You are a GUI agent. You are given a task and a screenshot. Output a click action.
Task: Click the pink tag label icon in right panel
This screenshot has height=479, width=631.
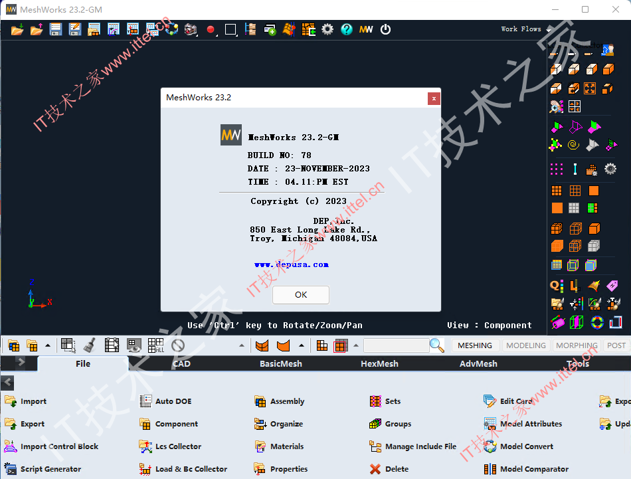pos(612,286)
